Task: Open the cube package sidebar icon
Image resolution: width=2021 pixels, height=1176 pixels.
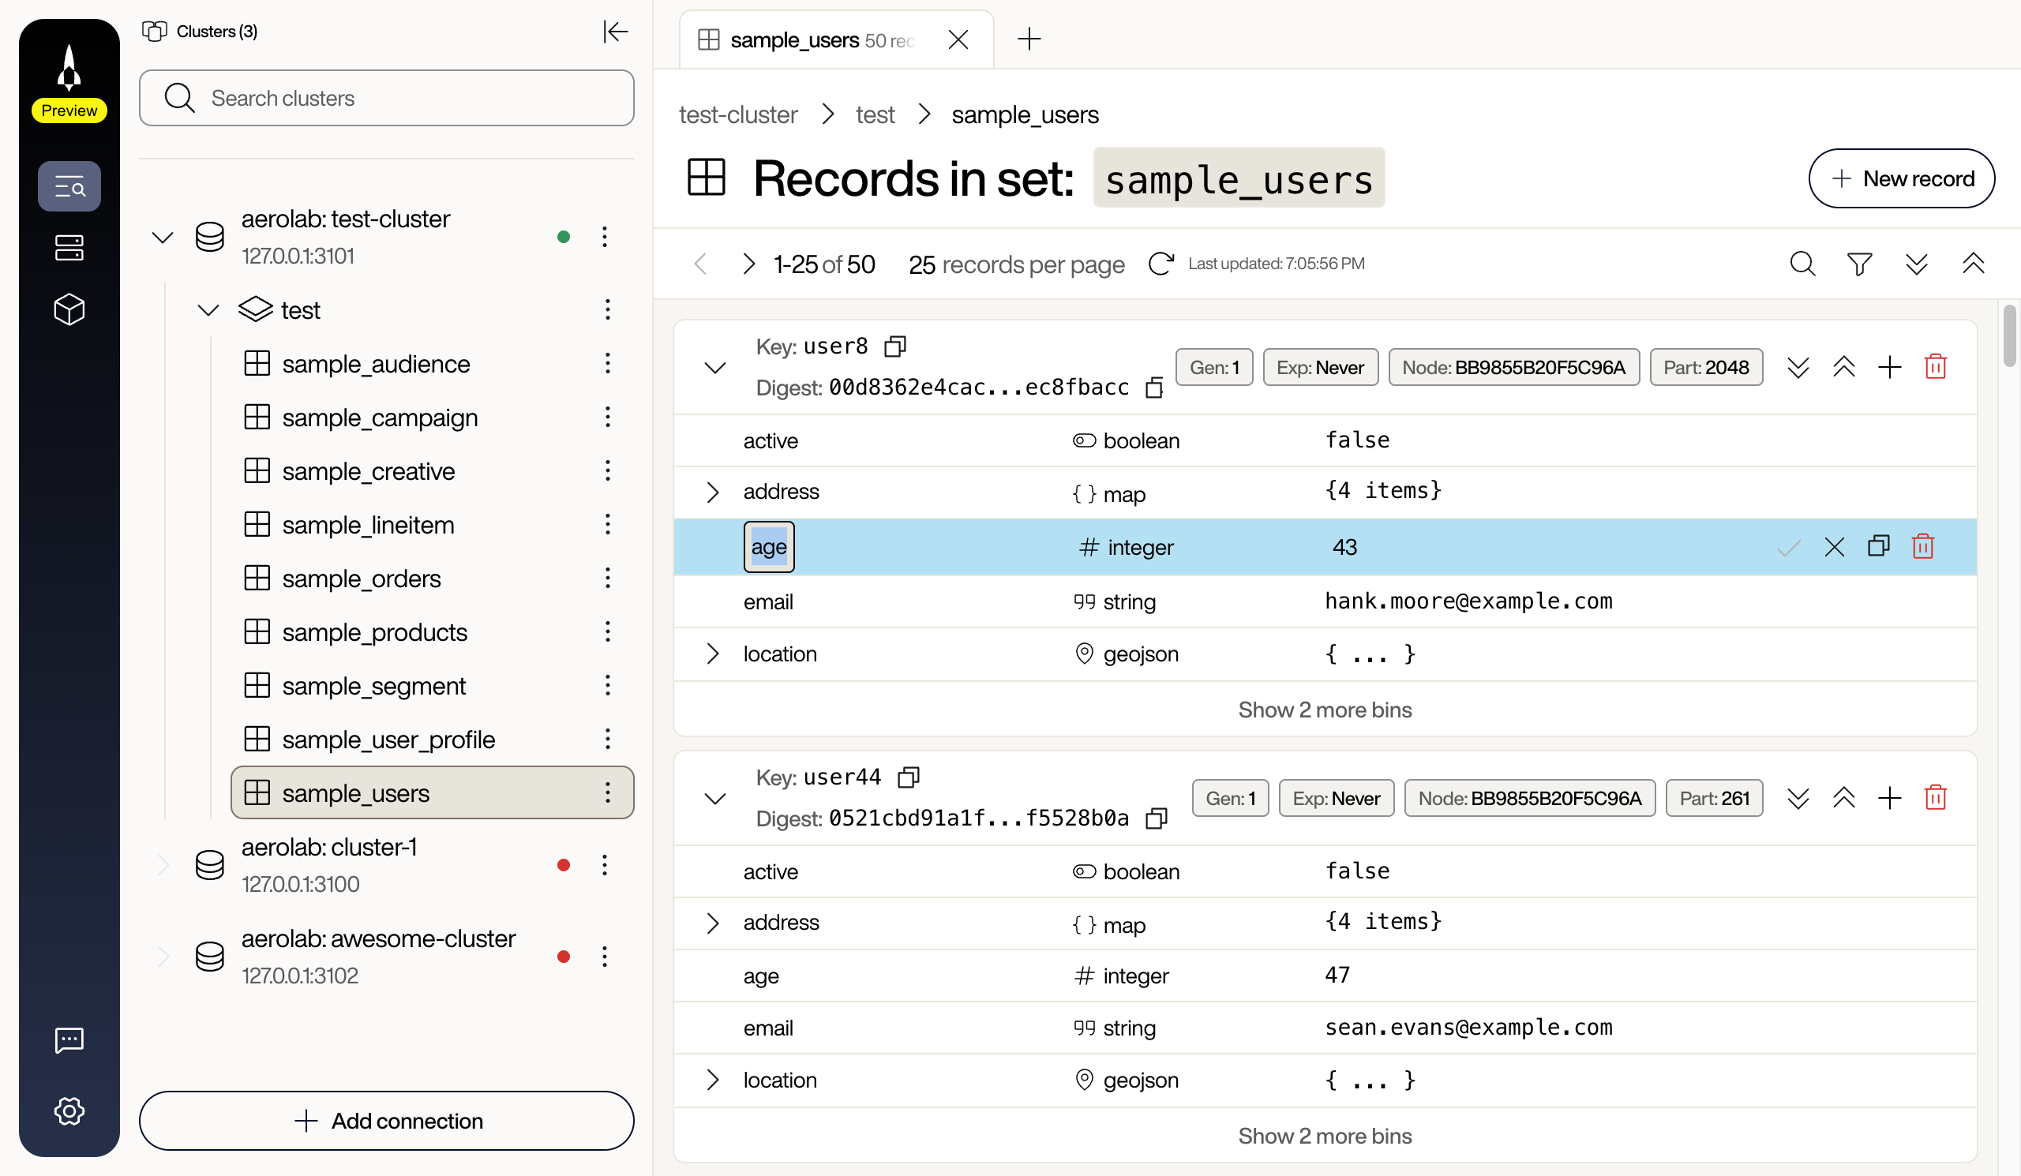Action: 69,309
